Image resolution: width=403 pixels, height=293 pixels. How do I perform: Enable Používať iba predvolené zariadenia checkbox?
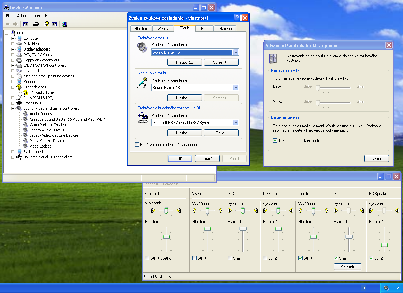137,145
